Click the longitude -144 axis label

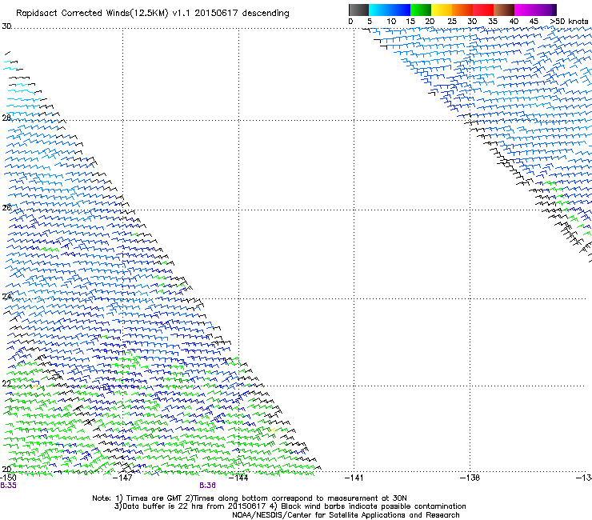click(x=238, y=478)
